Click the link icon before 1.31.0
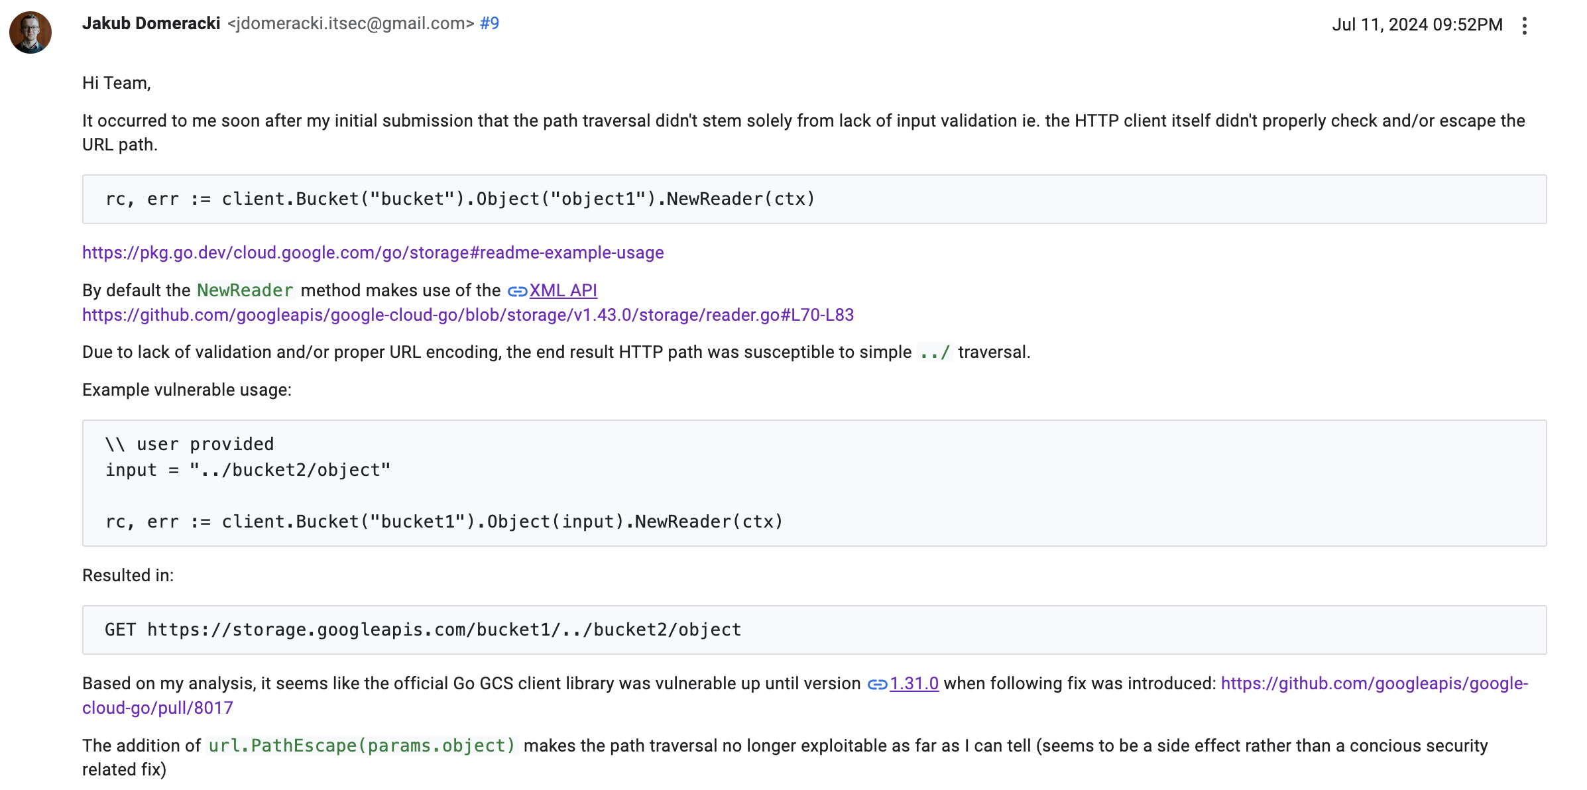The height and width of the screenshot is (790, 1587). [x=877, y=684]
